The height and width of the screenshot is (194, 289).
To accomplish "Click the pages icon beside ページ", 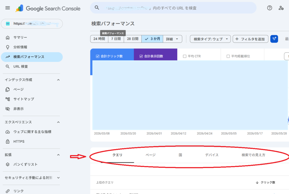I will pyautogui.click(x=8, y=90).
